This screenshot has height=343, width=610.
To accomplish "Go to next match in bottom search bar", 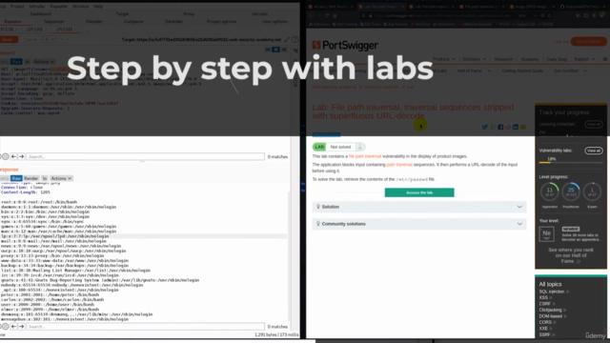I will (21, 326).
